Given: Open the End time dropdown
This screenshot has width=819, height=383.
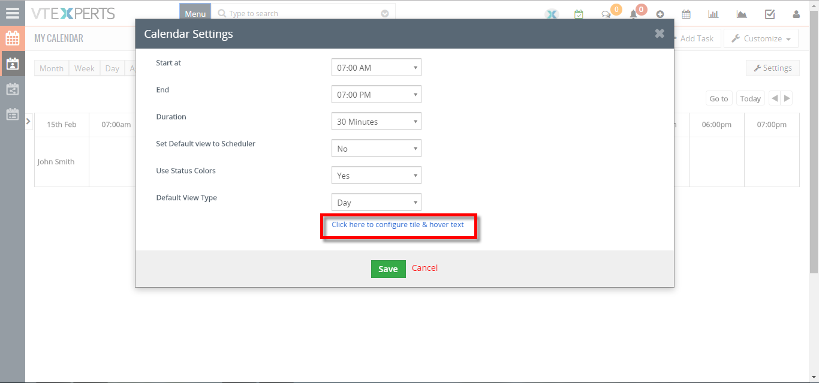Looking at the screenshot, I should point(377,94).
